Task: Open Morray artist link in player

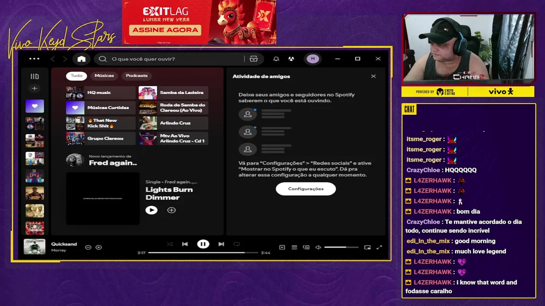Action: click(x=59, y=250)
